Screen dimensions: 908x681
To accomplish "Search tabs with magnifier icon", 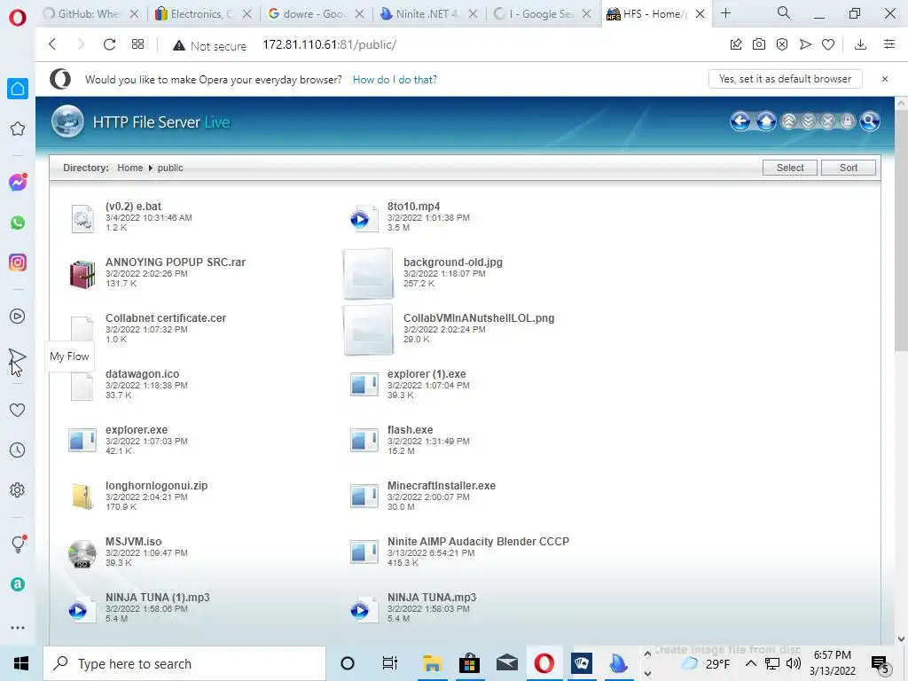I will 784,12.
